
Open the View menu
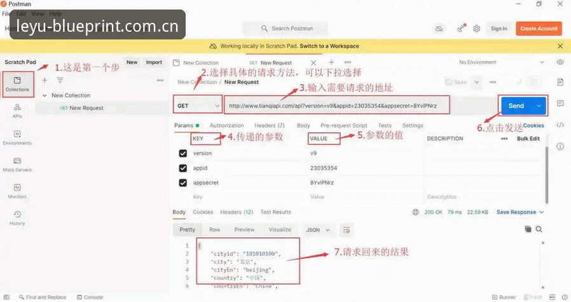(38, 14)
